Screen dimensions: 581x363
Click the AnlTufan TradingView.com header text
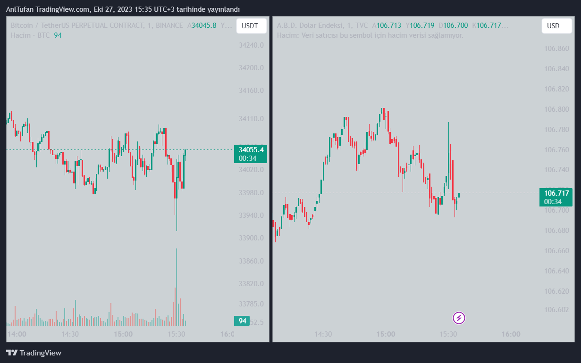(x=123, y=9)
